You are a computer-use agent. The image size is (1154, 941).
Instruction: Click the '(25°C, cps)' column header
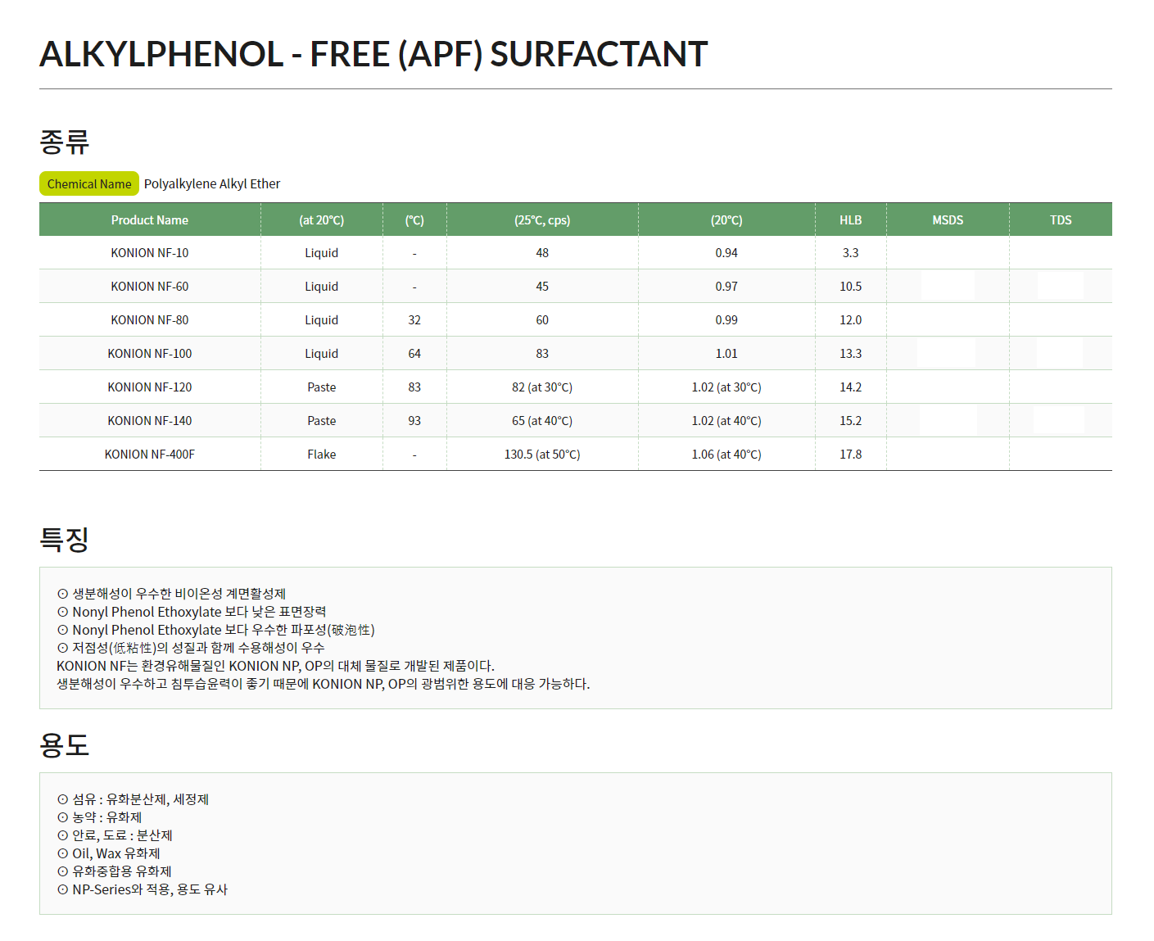point(542,219)
